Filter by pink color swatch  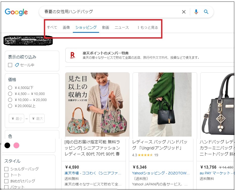pos(16,145)
